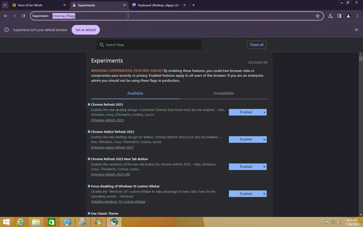Launch Internet Explorer from taskbar
The width and height of the screenshot is (363, 227).
click(20, 222)
